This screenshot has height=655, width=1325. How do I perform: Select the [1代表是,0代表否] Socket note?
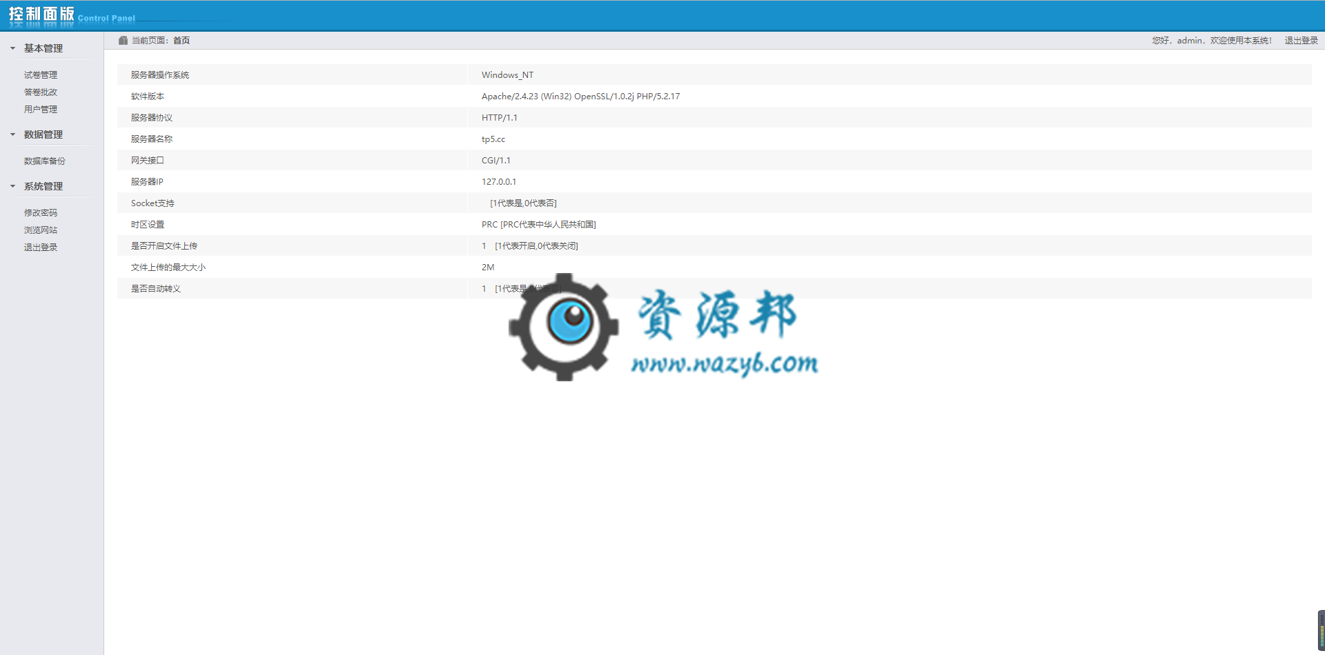pos(523,203)
